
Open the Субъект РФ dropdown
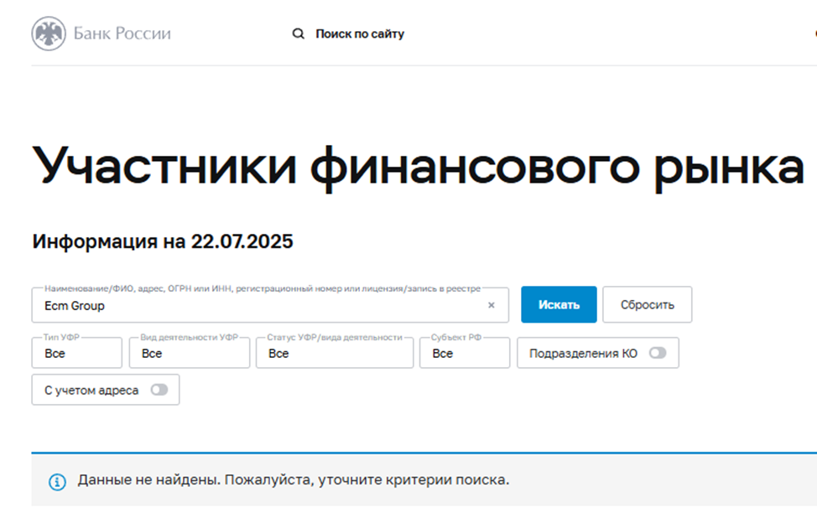pyautogui.click(x=464, y=353)
